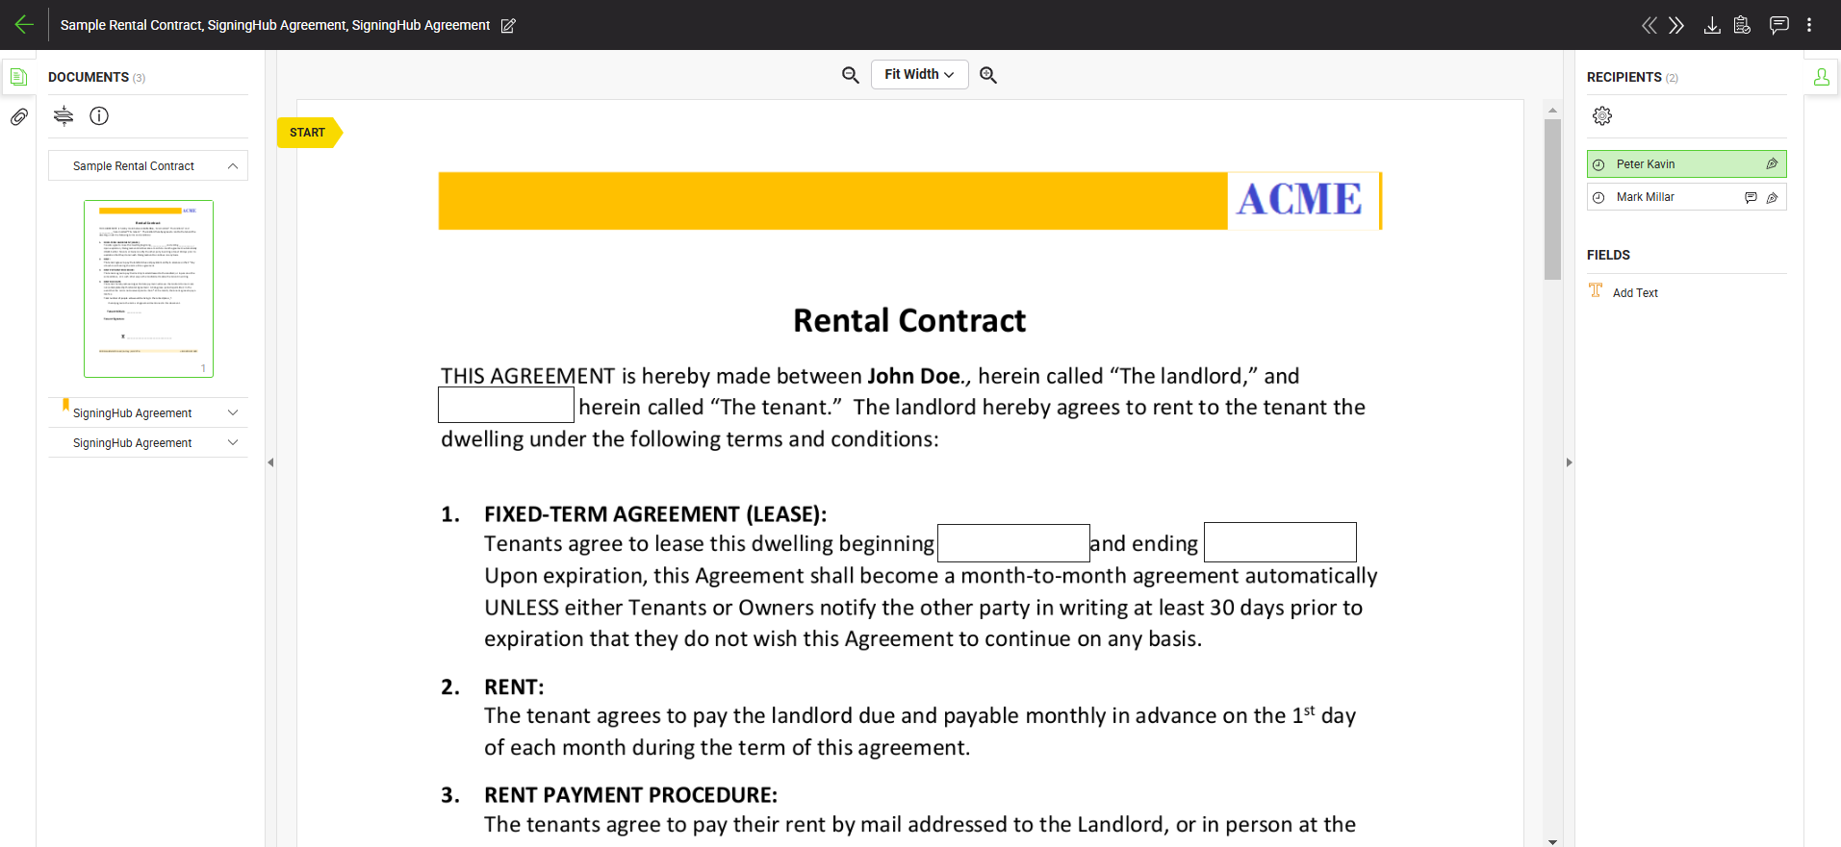The height and width of the screenshot is (847, 1841).
Task: Zoom in on the document
Action: click(x=988, y=75)
